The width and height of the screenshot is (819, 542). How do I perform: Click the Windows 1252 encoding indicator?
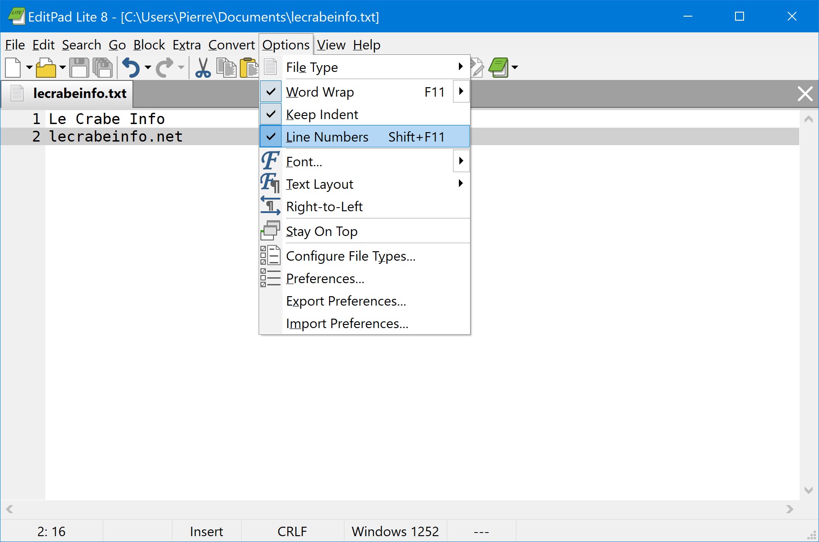click(395, 532)
